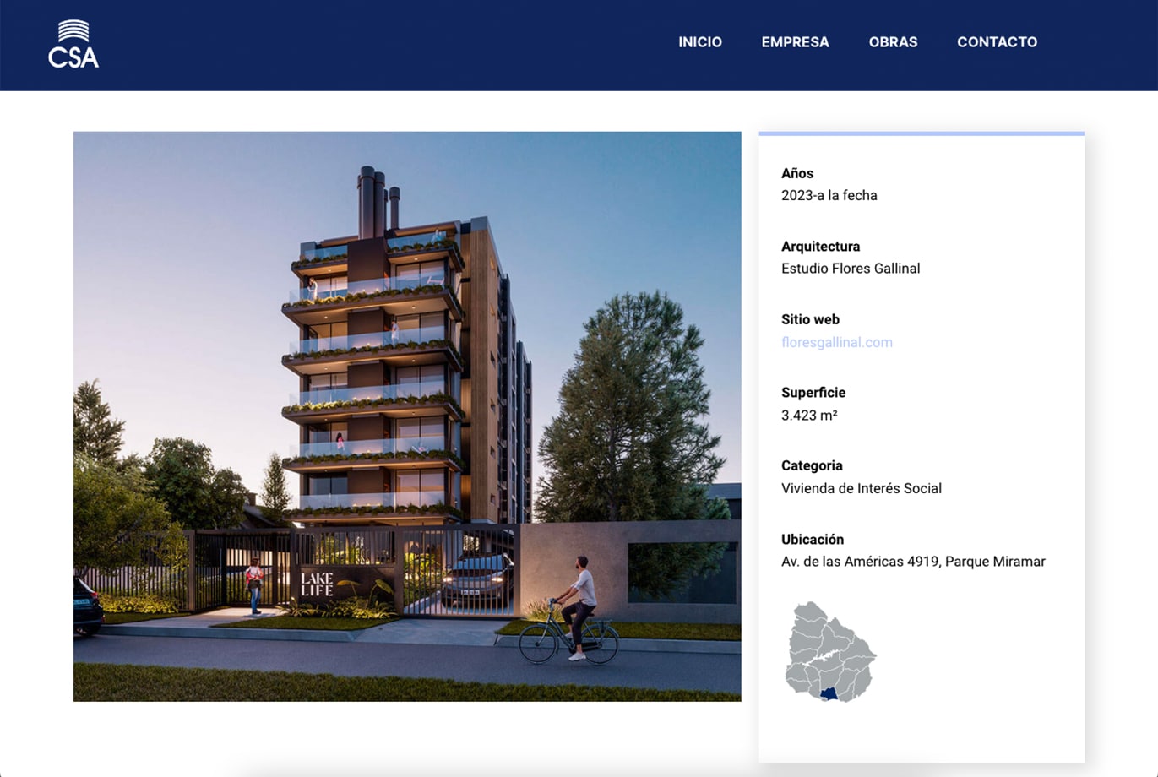1158x777 pixels.
Task: Select the text "2023-a la fecha"
Action: [829, 195]
